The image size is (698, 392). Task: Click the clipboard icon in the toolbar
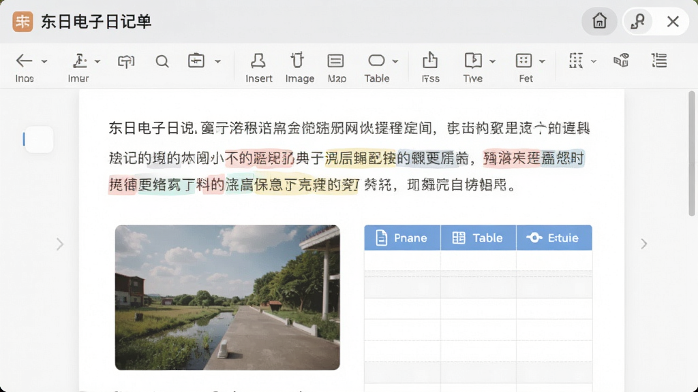tap(196, 61)
